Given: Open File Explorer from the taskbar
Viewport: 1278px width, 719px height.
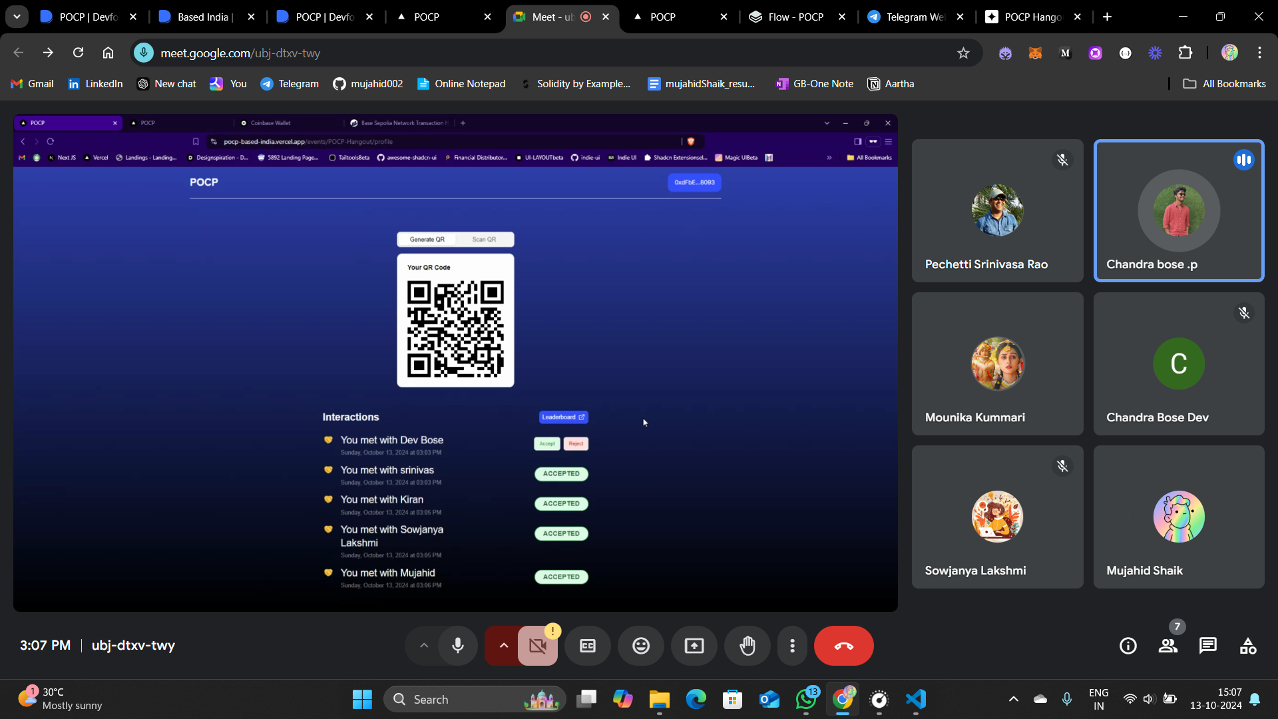Looking at the screenshot, I should [659, 700].
